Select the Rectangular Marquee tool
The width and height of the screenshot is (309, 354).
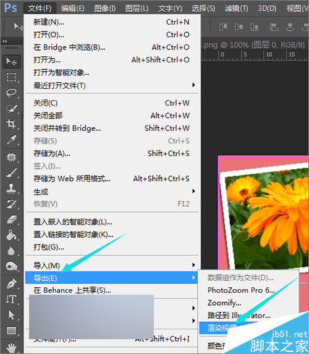point(11,77)
